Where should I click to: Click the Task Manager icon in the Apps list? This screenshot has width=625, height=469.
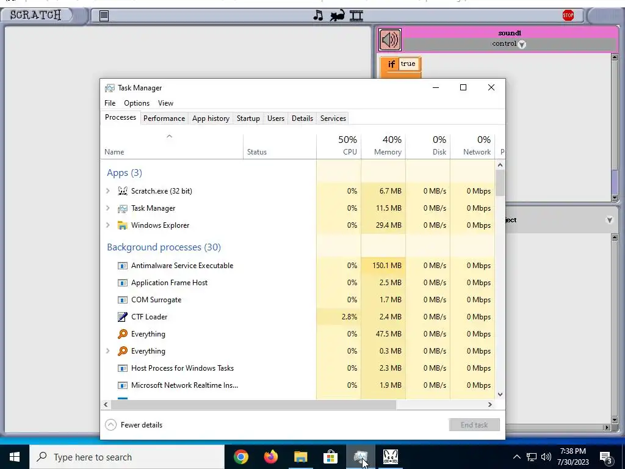click(122, 208)
